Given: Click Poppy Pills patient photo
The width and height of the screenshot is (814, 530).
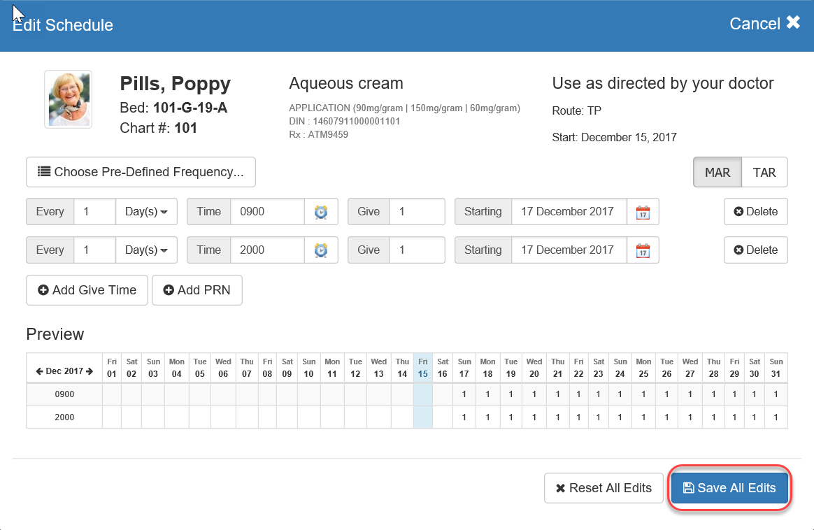Looking at the screenshot, I should [68, 99].
